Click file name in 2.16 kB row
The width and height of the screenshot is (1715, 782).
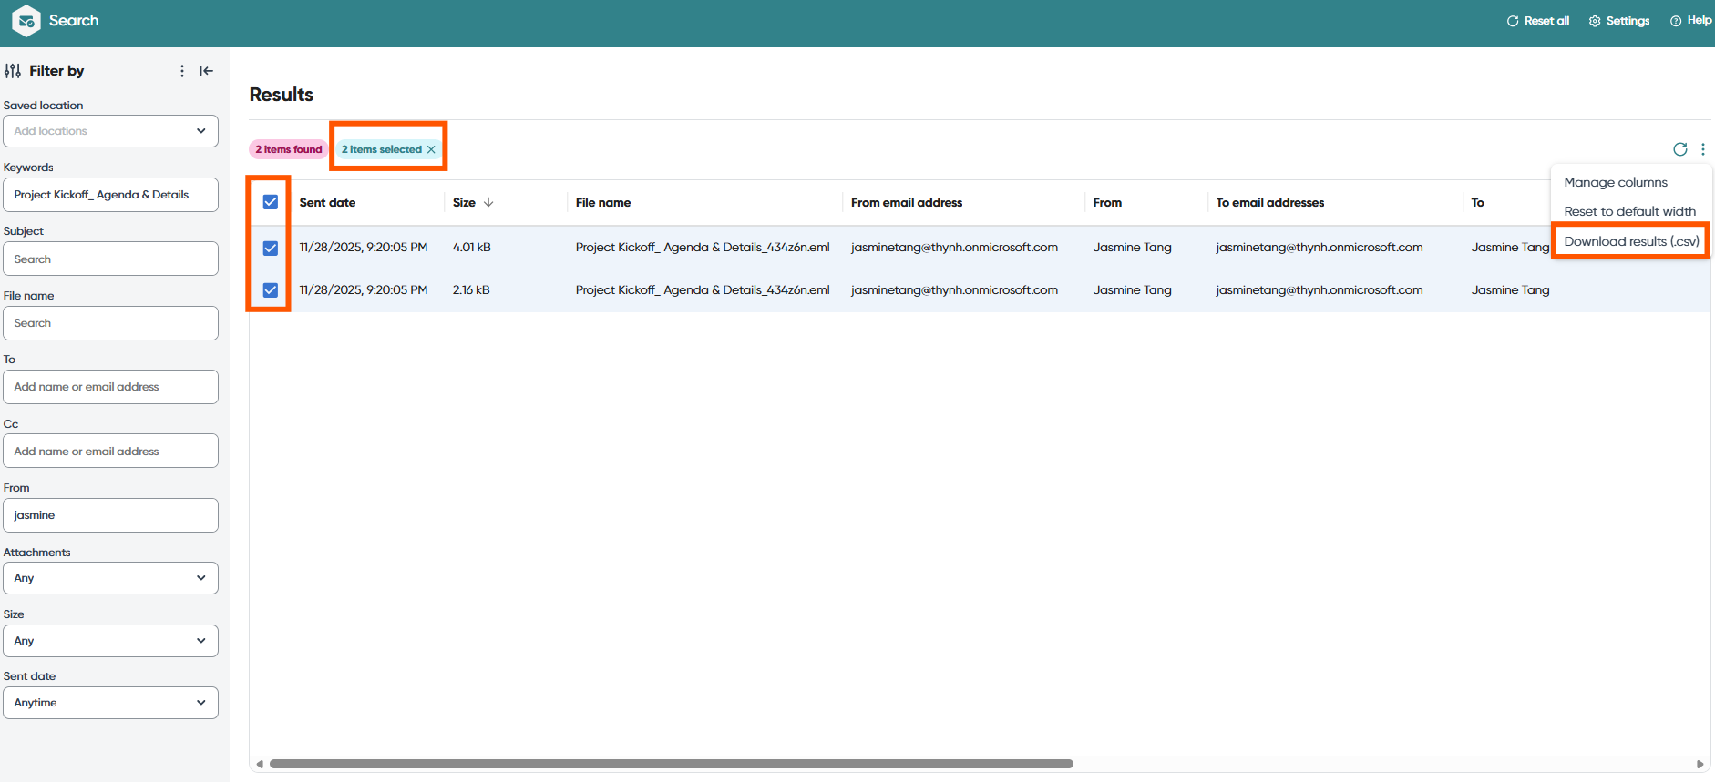tap(702, 290)
